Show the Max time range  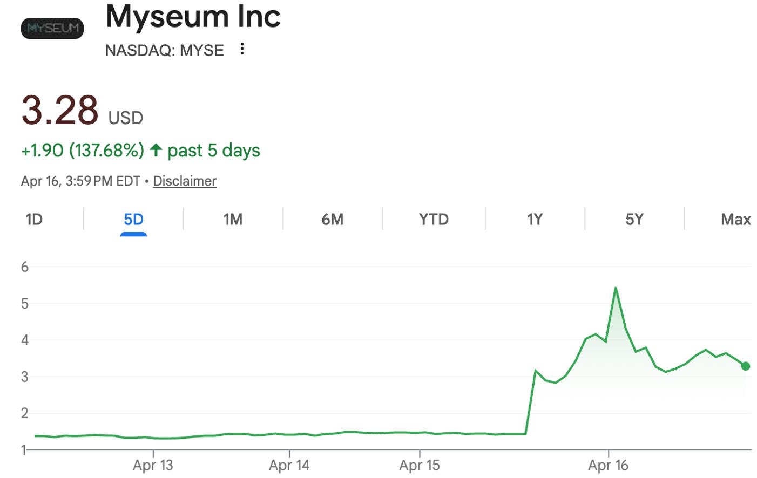click(736, 219)
